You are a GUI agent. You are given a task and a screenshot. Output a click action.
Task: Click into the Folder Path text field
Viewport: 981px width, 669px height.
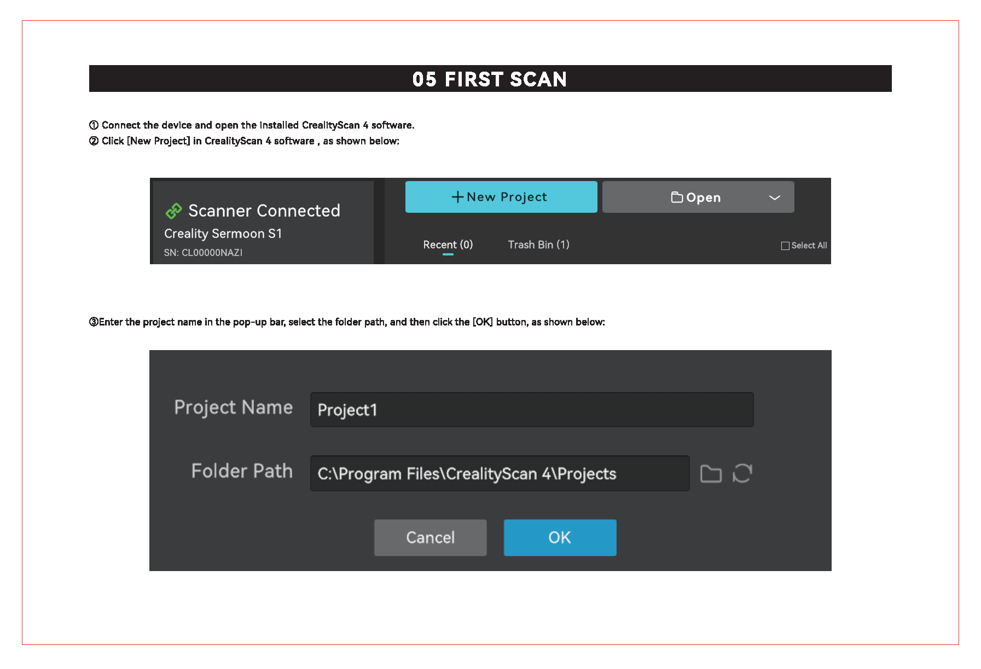pos(499,474)
